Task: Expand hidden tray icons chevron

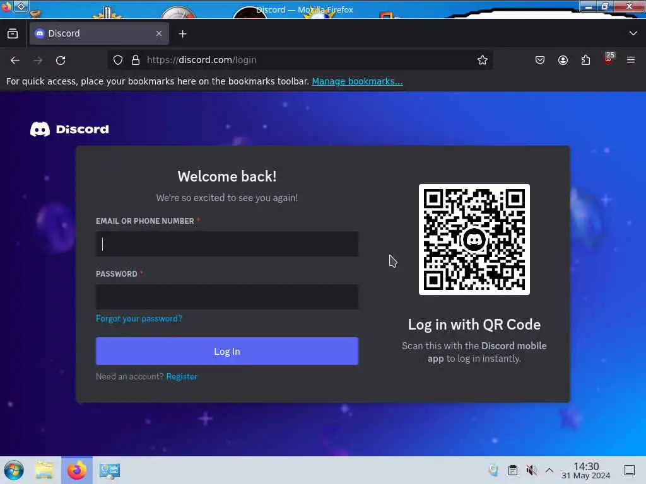Action: [x=549, y=470]
